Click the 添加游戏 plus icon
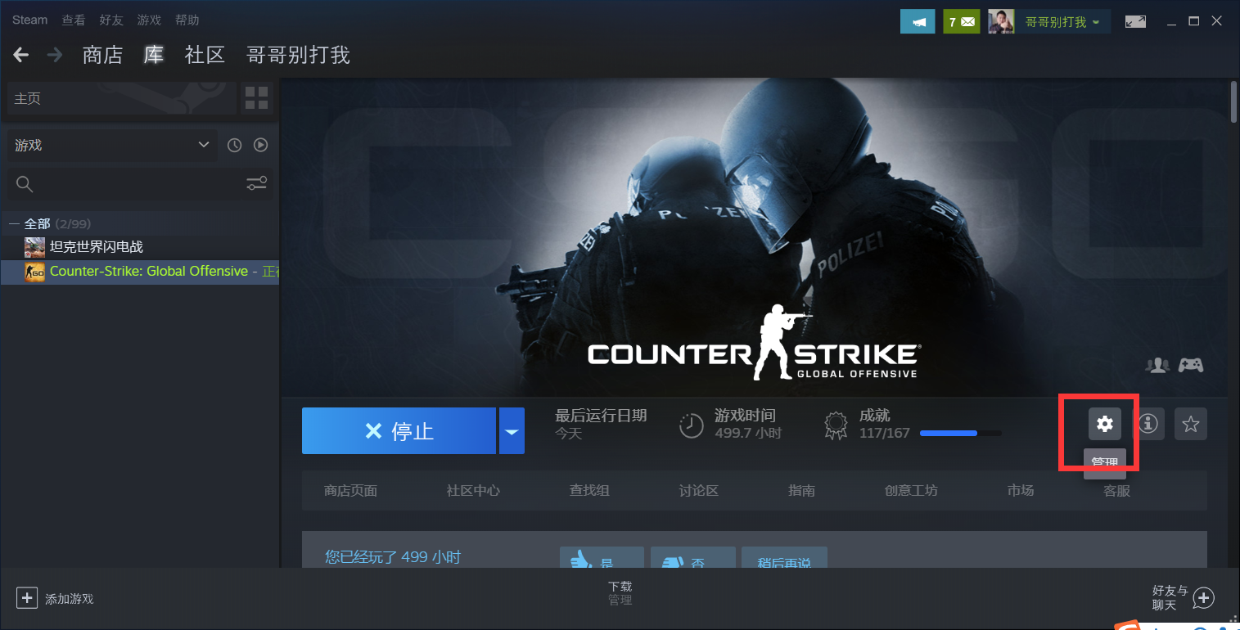Screen dimensions: 1240x630 click(x=27, y=598)
